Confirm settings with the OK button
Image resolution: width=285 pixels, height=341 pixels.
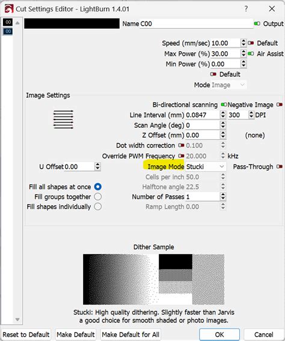(x=219, y=334)
